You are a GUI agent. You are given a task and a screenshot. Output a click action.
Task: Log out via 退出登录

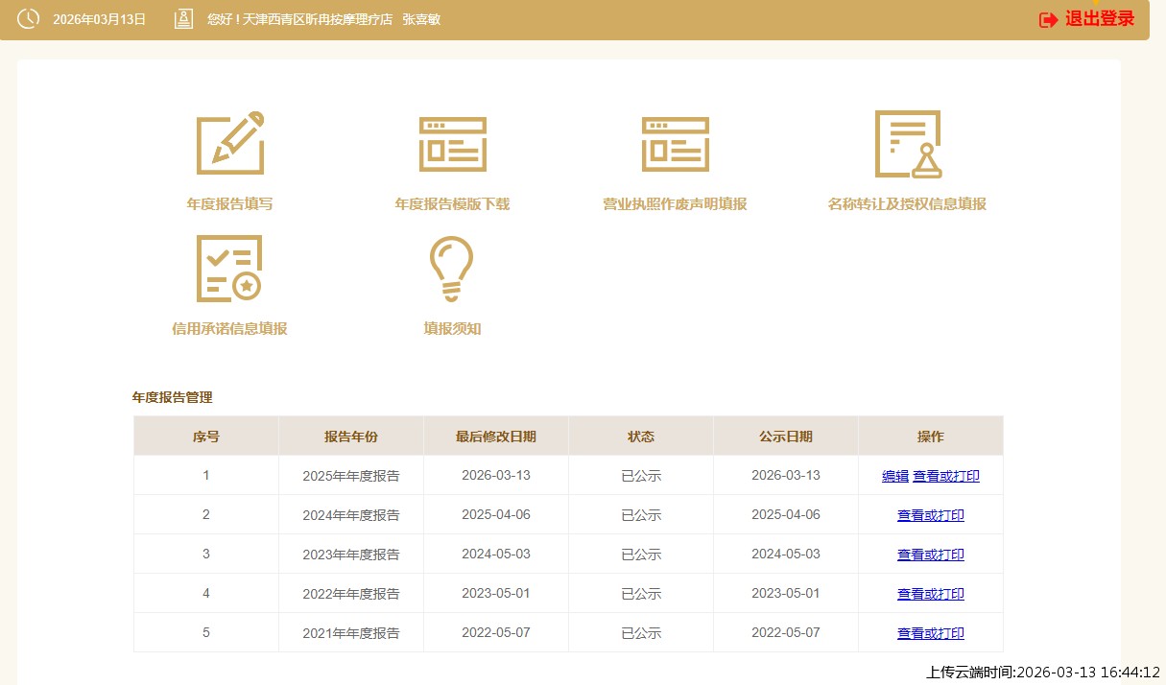pyautogui.click(x=1100, y=19)
